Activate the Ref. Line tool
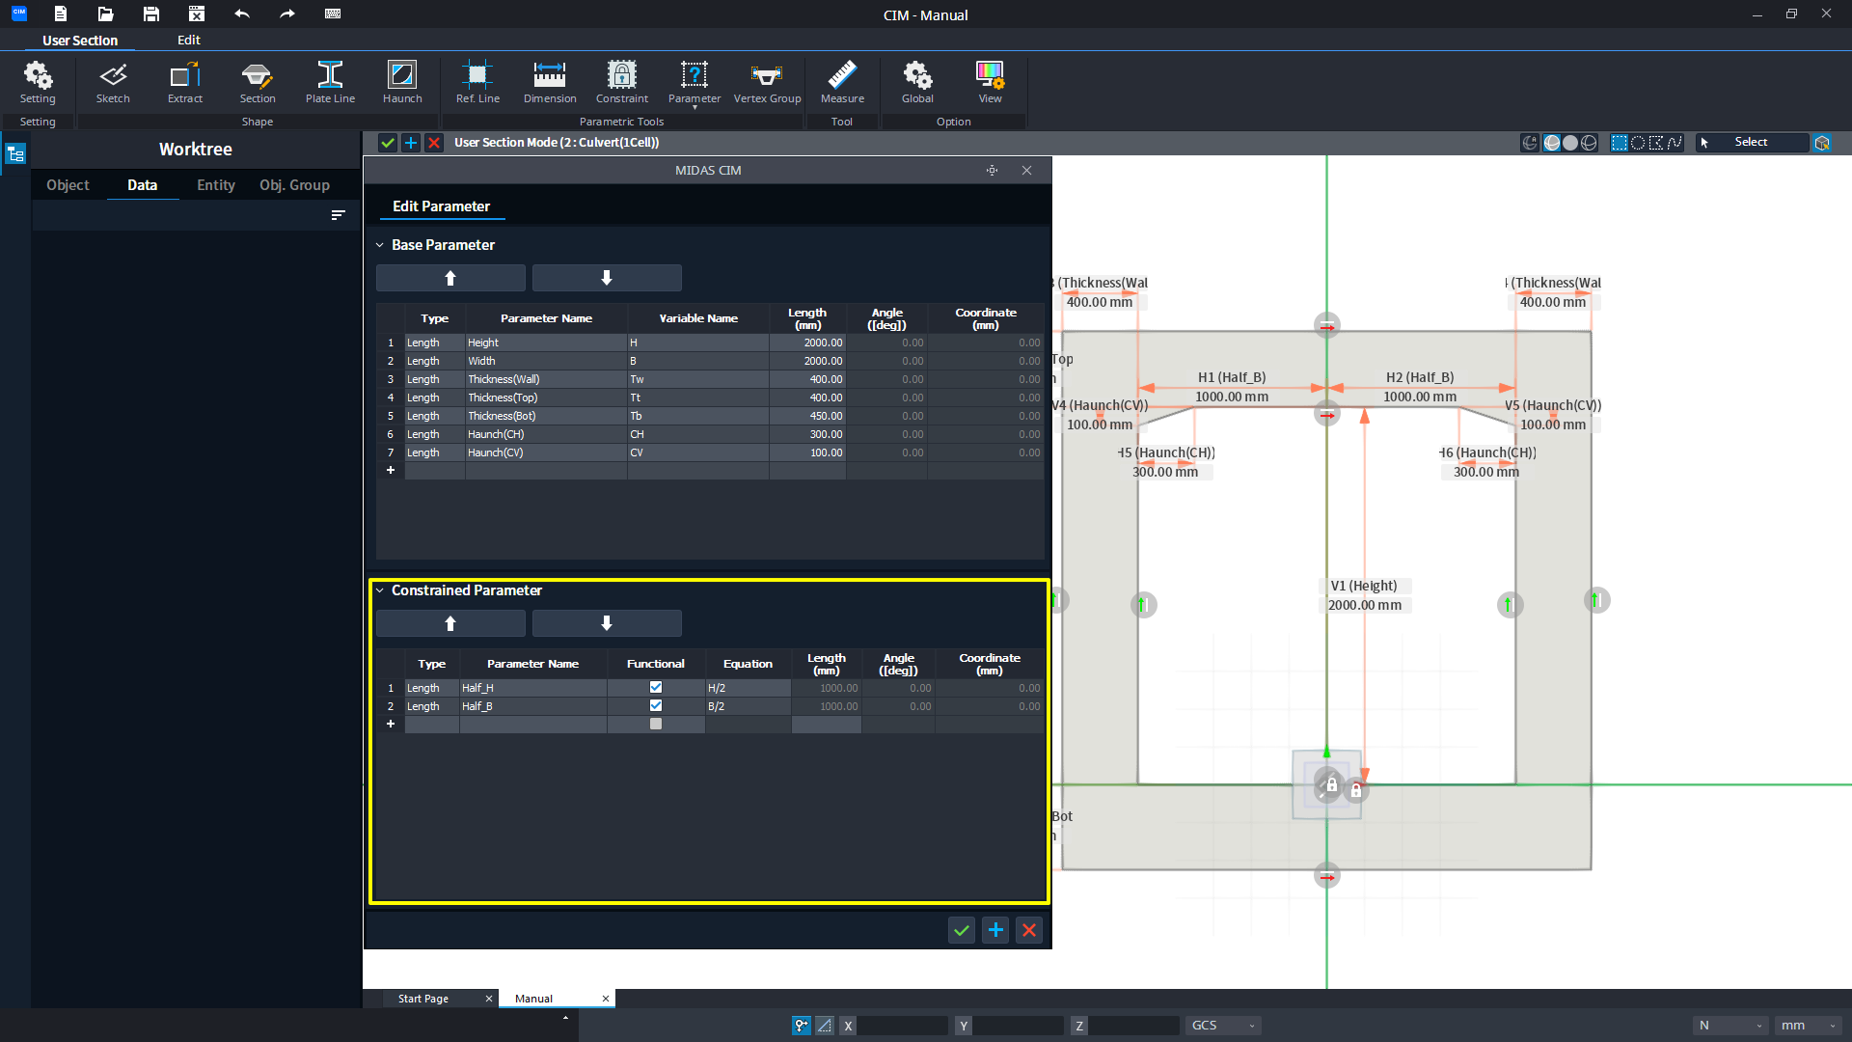 pos(477,83)
